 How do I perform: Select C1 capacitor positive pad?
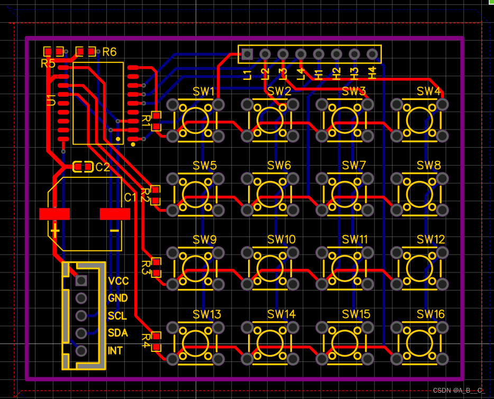pos(54,214)
